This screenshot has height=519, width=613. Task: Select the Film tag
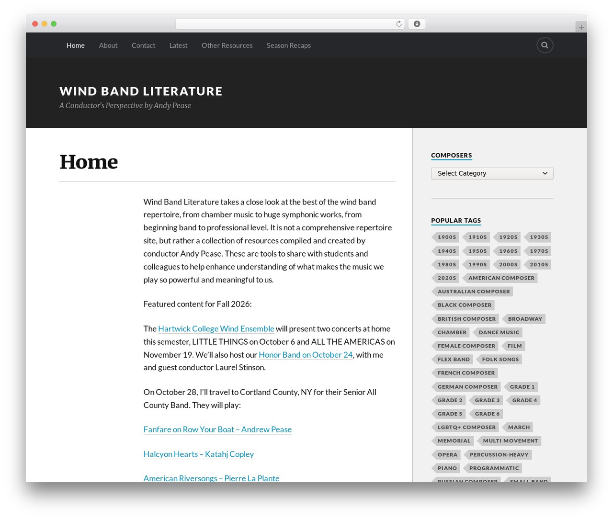pyautogui.click(x=513, y=346)
